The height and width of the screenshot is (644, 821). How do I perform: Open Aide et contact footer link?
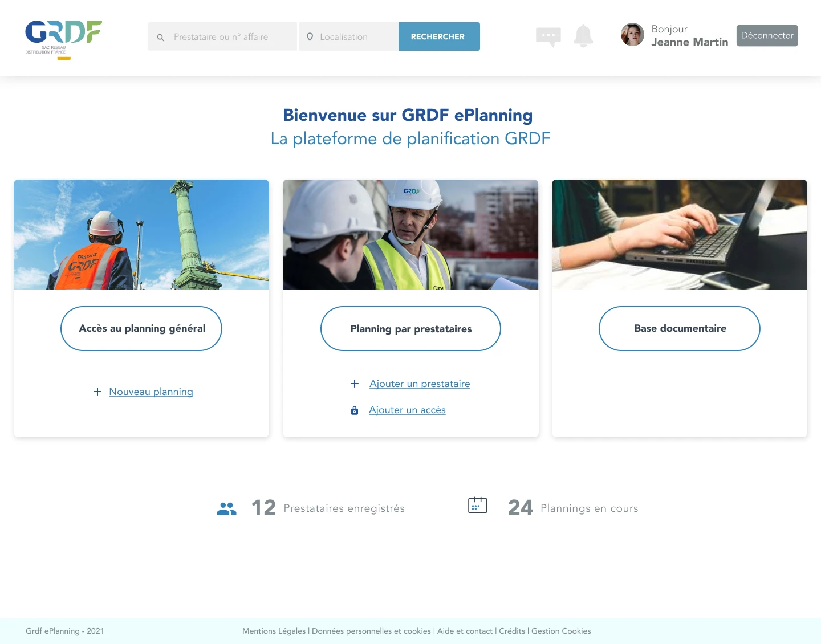pos(465,631)
